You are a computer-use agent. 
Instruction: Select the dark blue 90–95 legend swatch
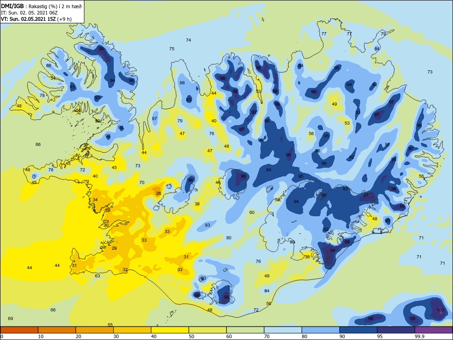[x=358, y=330]
